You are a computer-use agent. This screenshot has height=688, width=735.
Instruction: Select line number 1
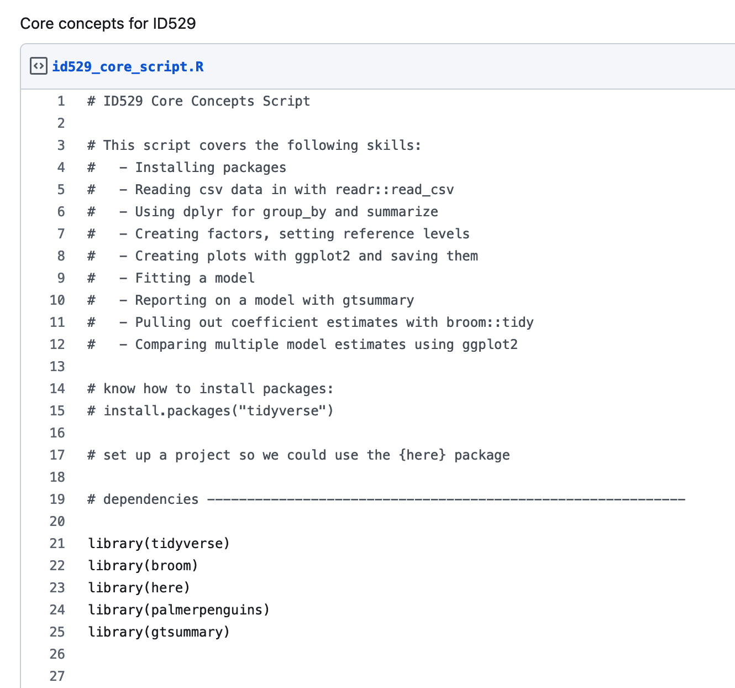pyautogui.click(x=61, y=101)
